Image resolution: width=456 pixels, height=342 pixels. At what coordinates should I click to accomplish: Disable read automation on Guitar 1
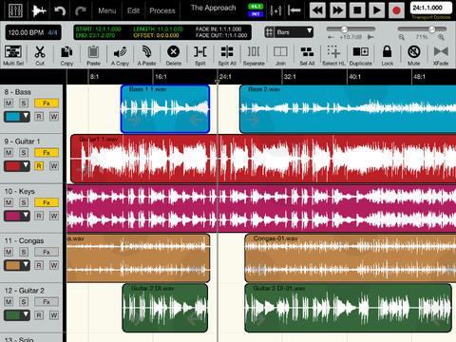39,166
